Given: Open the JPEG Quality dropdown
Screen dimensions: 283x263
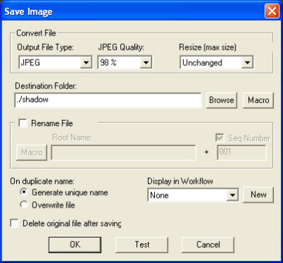Looking at the screenshot, I should 125,62.
